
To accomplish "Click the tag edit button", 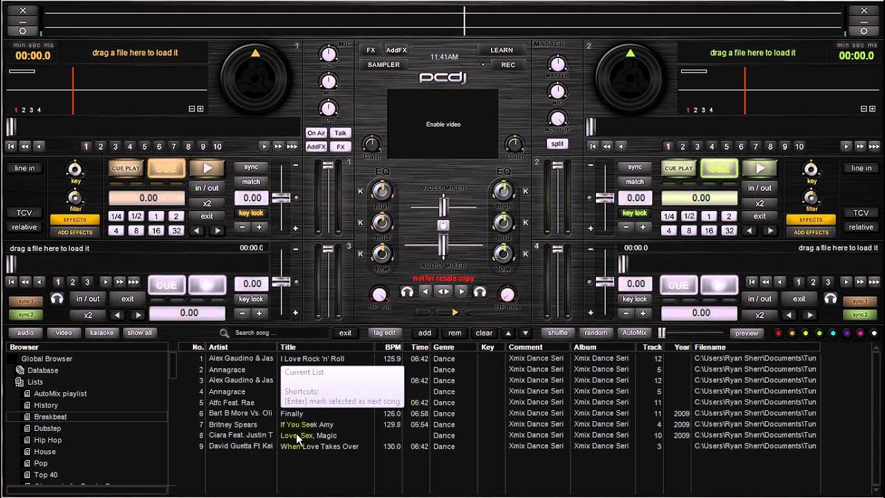I will [x=384, y=333].
